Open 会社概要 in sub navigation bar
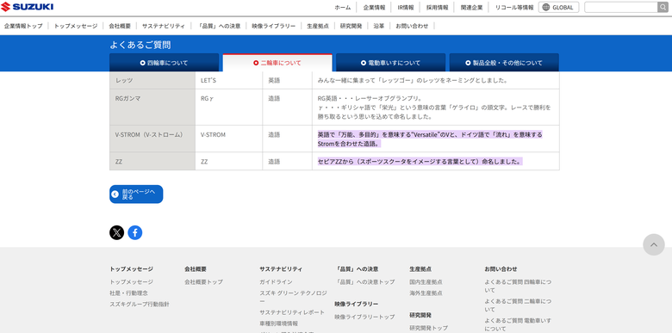The height and width of the screenshot is (333, 672). click(120, 26)
